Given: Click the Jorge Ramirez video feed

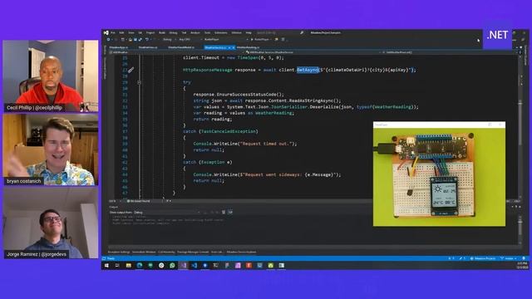Looking at the screenshot, I should (x=51, y=223).
